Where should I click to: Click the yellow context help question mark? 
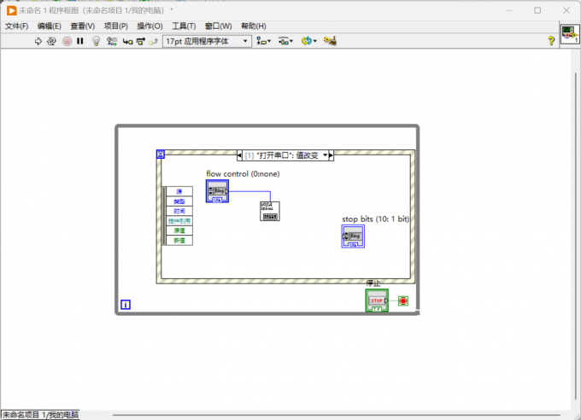pos(551,41)
